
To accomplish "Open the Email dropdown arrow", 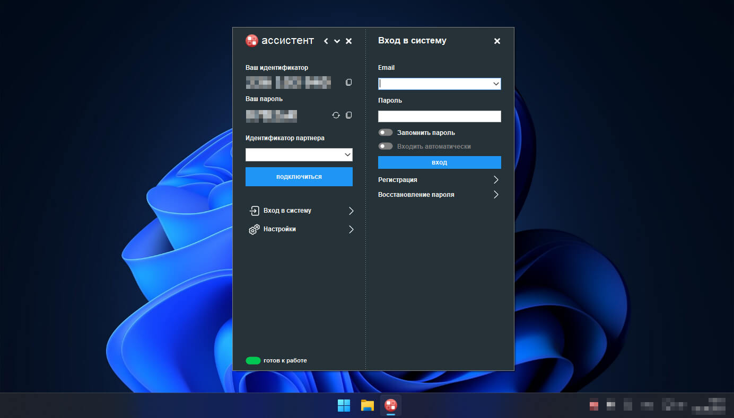I will click(x=496, y=84).
